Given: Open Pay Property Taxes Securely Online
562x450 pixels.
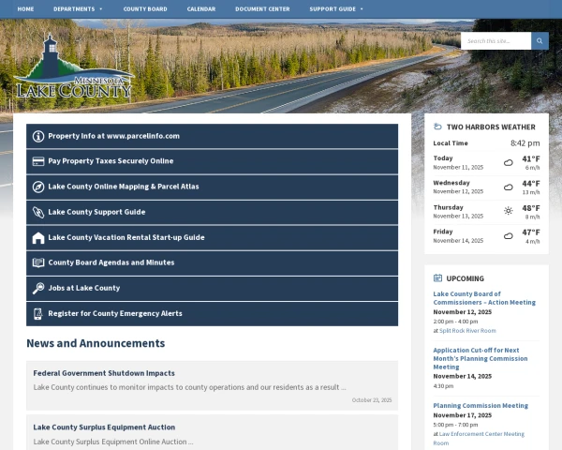Looking at the screenshot, I should [x=213, y=161].
